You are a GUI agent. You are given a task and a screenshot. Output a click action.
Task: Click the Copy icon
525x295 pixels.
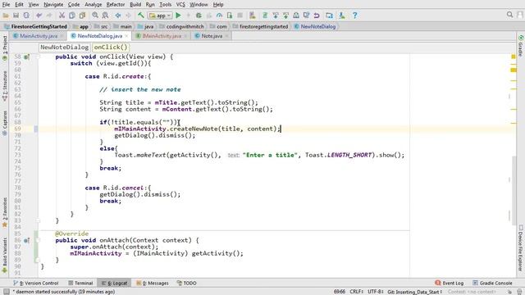[x=71, y=16]
